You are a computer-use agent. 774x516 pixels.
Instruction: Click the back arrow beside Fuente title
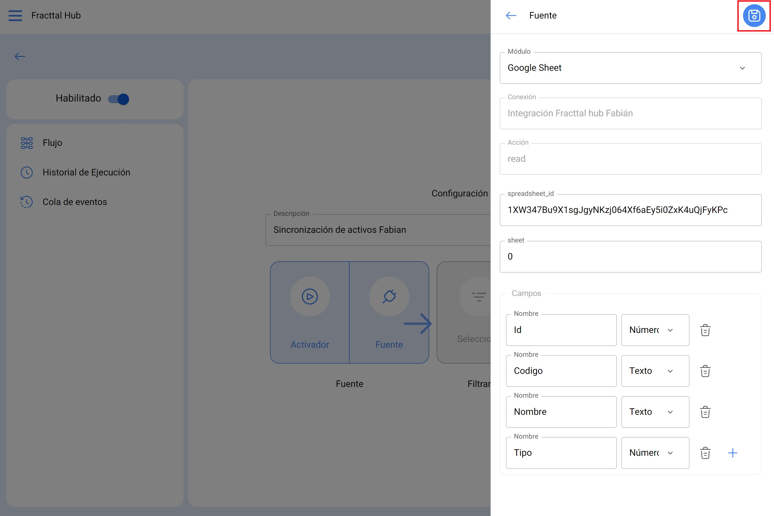pyautogui.click(x=511, y=15)
